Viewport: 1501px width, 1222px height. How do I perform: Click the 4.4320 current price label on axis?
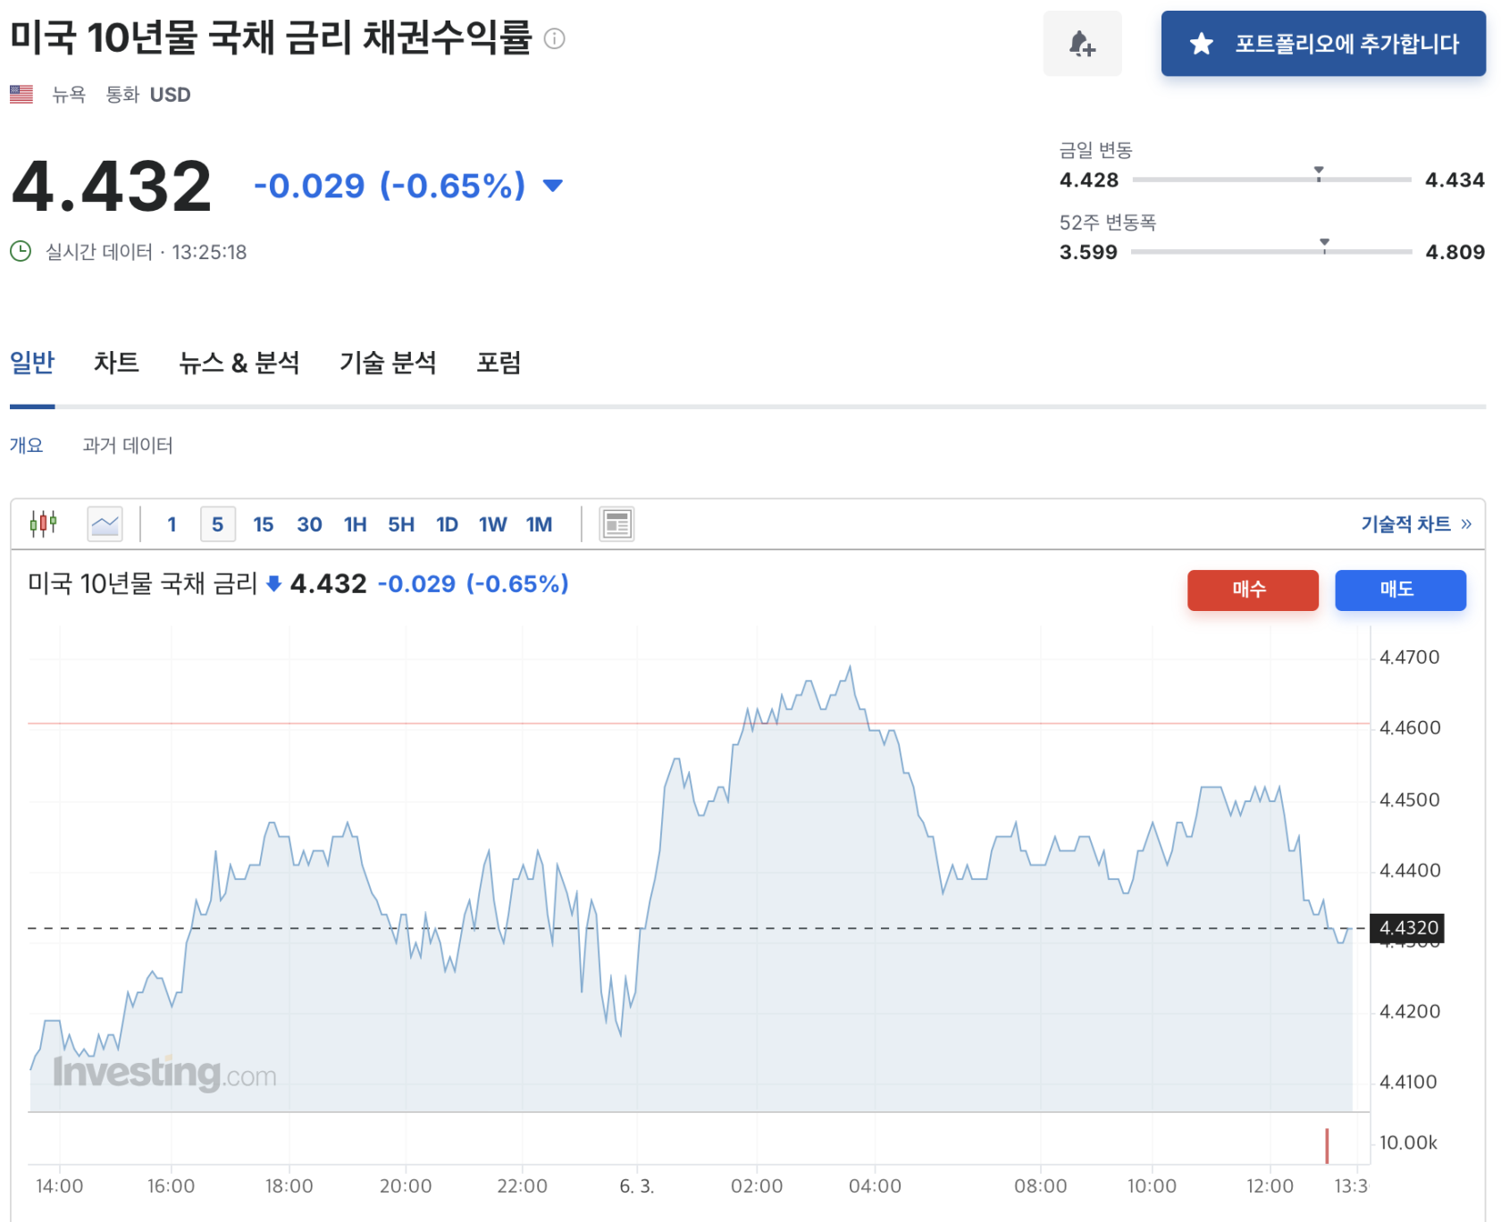(x=1408, y=928)
